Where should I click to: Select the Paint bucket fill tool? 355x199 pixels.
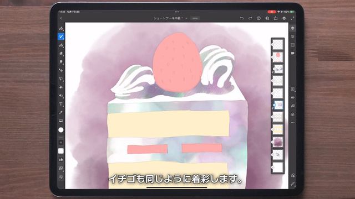(x=61, y=87)
